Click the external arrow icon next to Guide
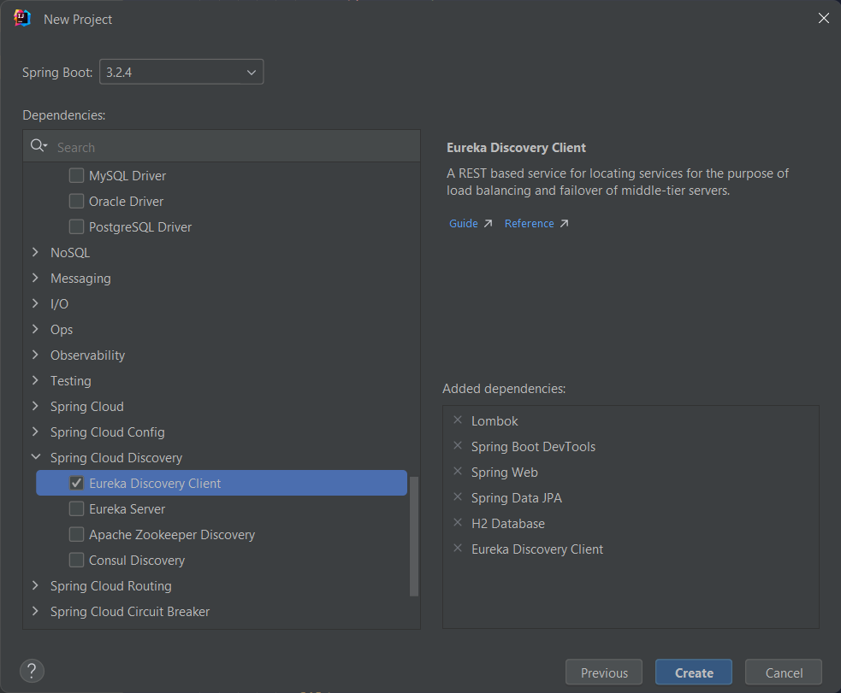 point(488,223)
